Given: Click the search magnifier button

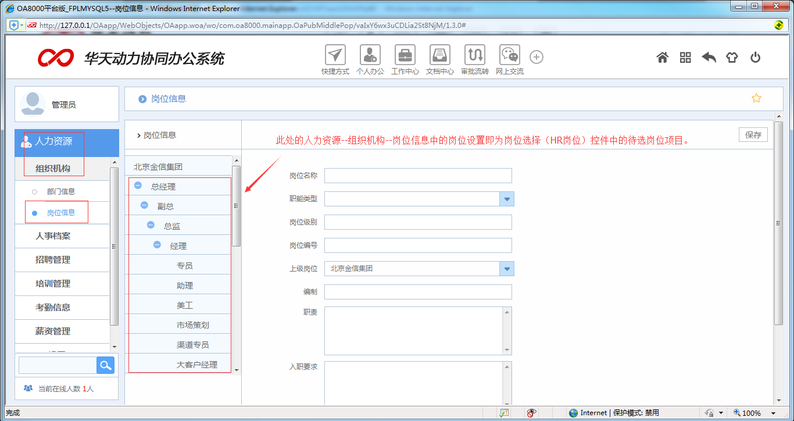Looking at the screenshot, I should tap(105, 365).
